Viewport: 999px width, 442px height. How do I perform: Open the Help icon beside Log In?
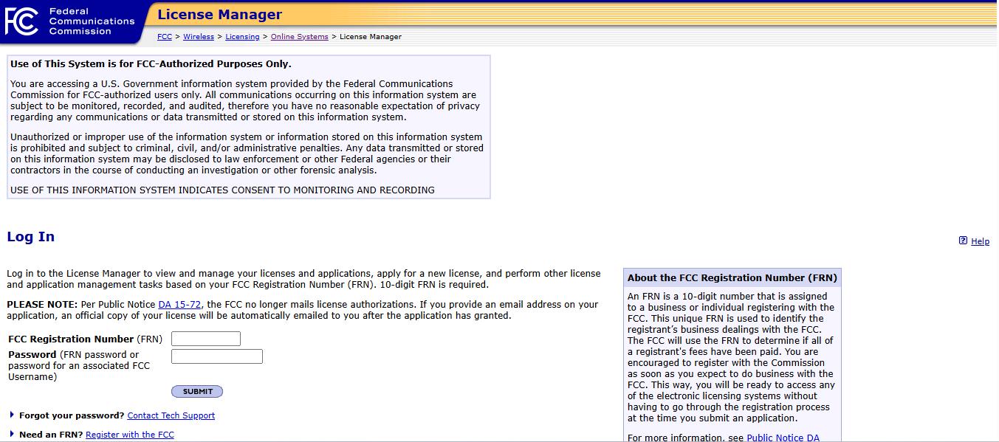click(963, 241)
